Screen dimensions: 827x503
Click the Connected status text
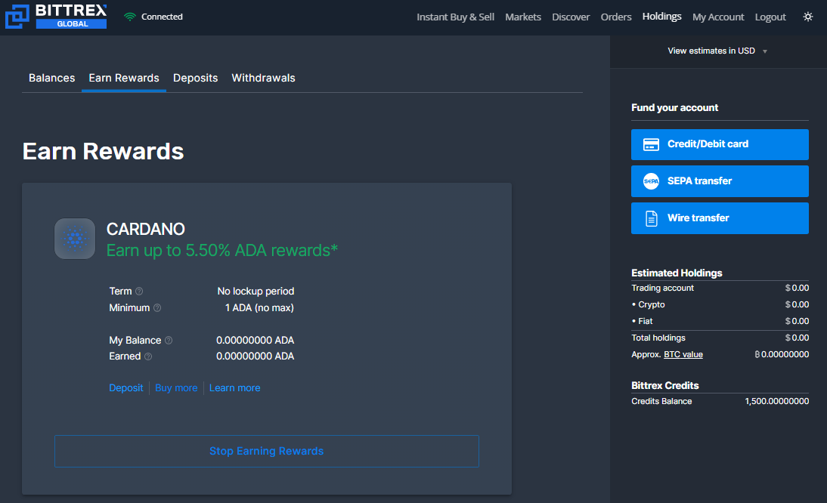coord(162,17)
